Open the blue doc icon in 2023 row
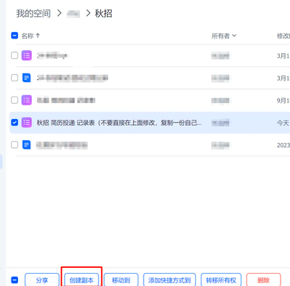Viewport: 290px width, 286px height. (27, 144)
